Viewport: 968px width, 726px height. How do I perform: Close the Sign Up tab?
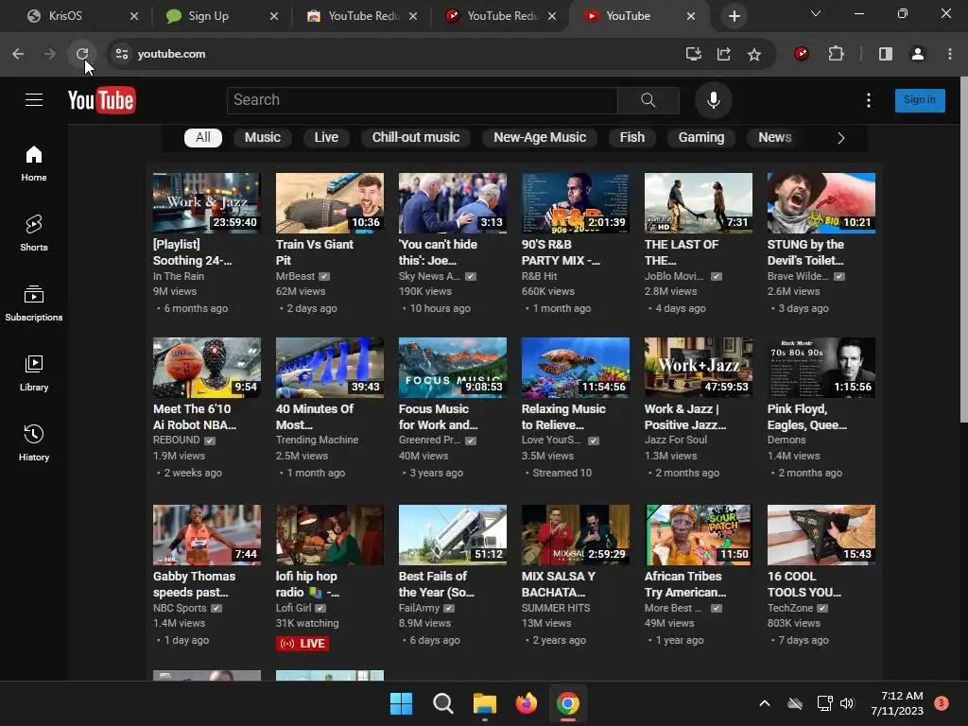point(274,16)
